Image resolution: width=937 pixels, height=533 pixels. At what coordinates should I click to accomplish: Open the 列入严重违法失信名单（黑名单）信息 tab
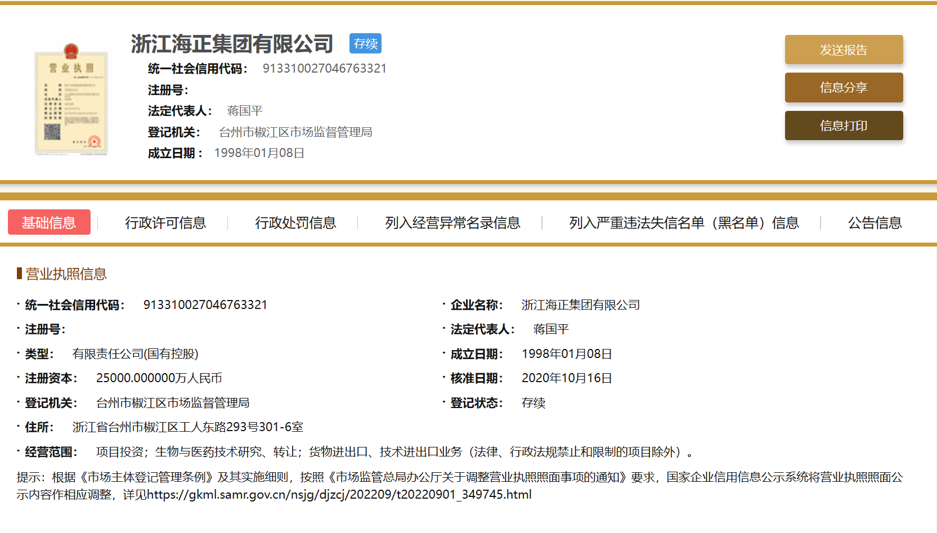click(684, 222)
